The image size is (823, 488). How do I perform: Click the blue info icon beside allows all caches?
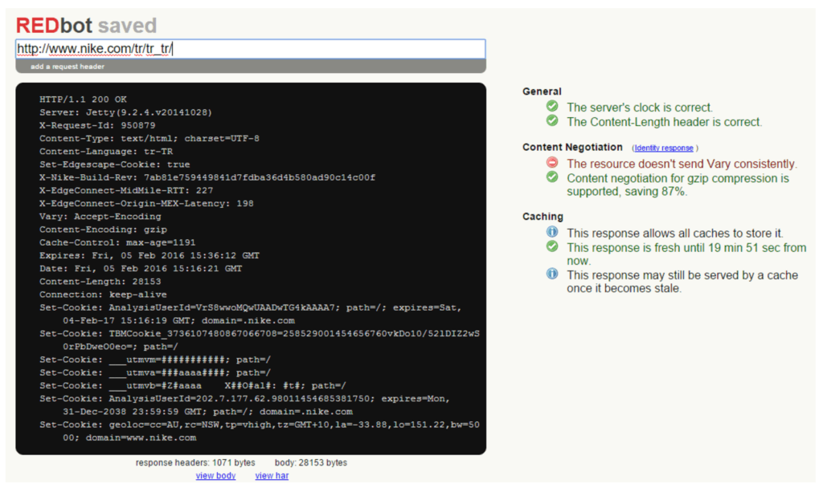552,232
